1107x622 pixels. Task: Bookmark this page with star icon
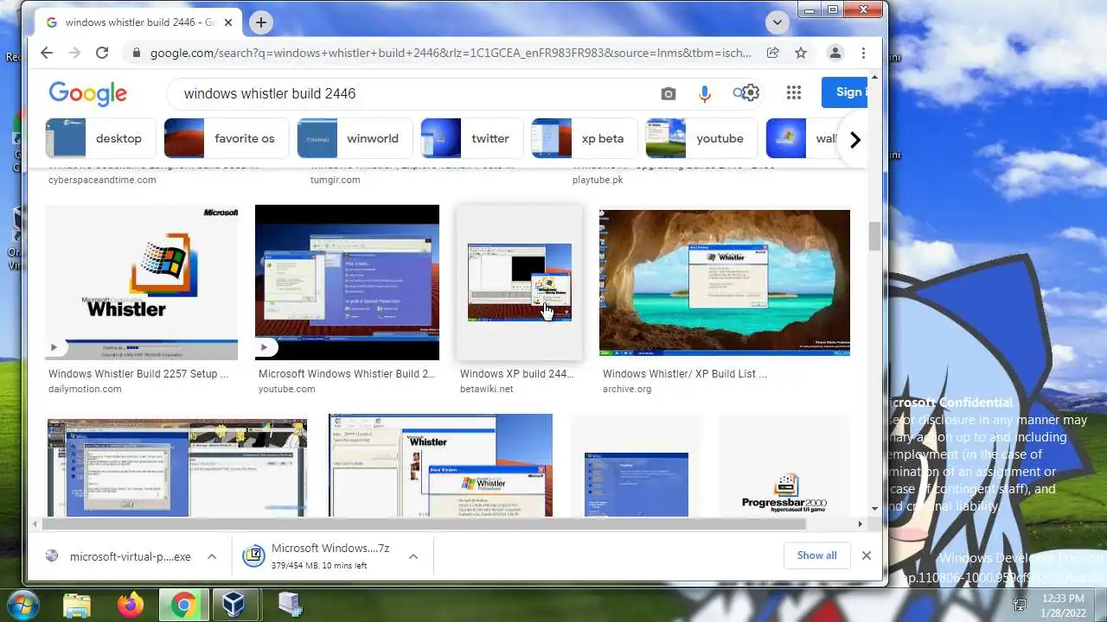pos(801,53)
